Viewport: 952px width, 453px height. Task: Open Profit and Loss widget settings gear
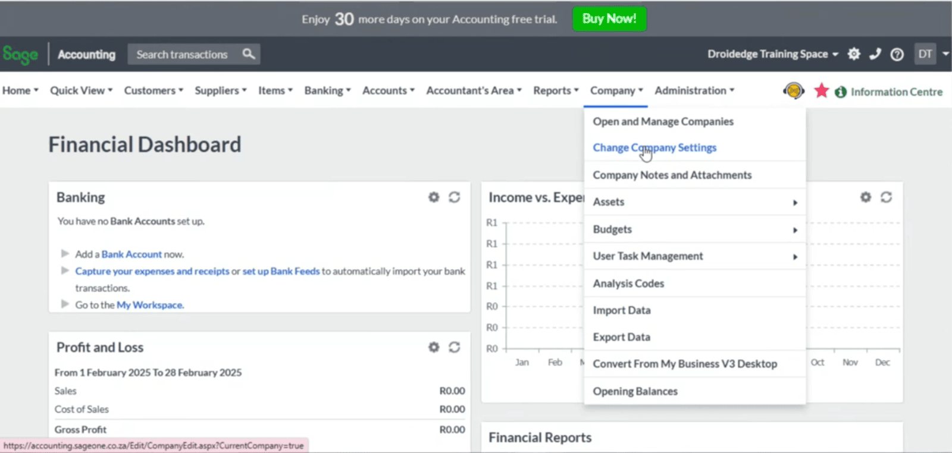point(434,347)
